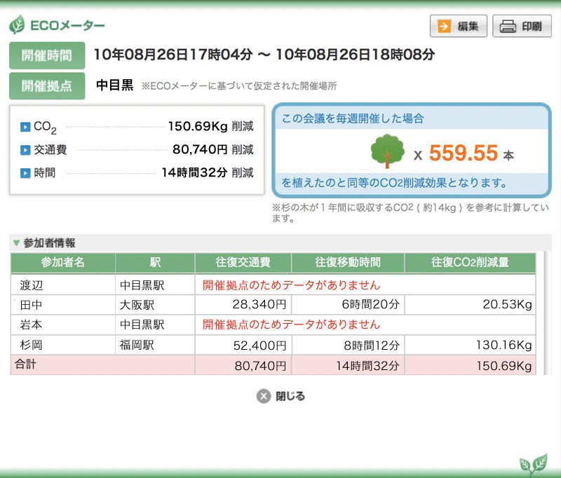Click the 20.53Kg CO2 cell

[x=470, y=305]
